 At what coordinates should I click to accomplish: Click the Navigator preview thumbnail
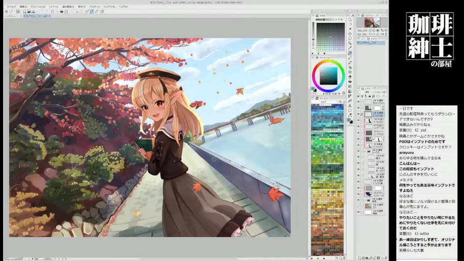372,23
